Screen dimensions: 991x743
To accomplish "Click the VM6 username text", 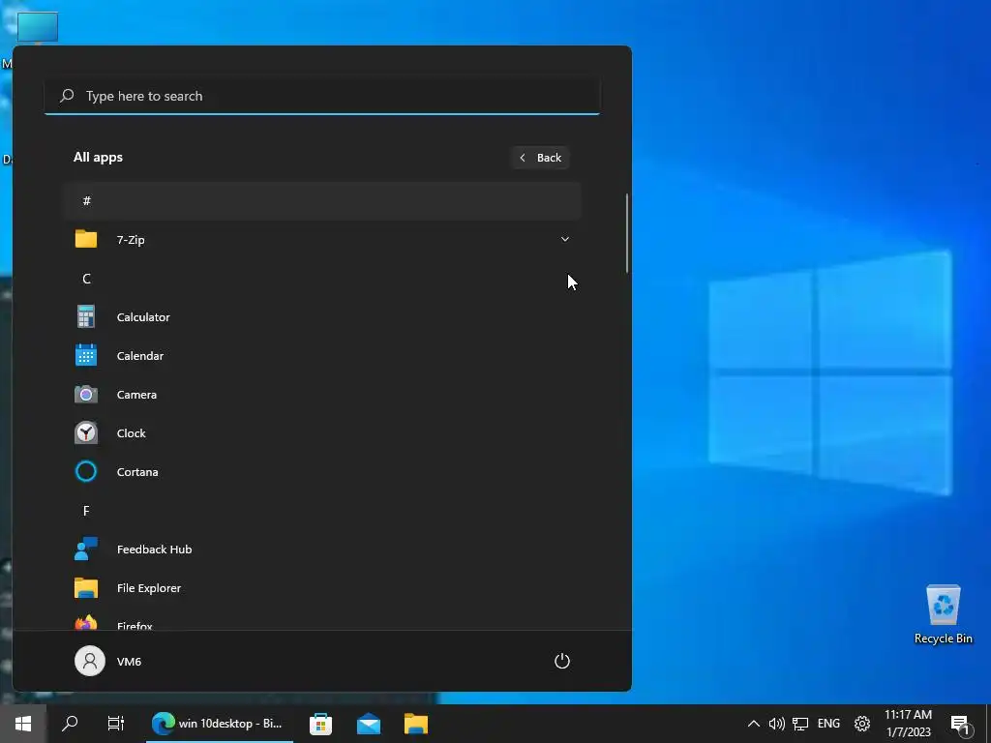I will pyautogui.click(x=129, y=662).
